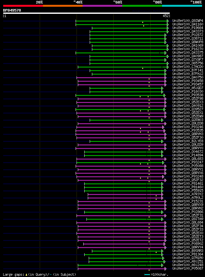Screen dimensions: 205x277
Task: Select UniRef100_A5JQD7 entry
Action: pos(188,88)
